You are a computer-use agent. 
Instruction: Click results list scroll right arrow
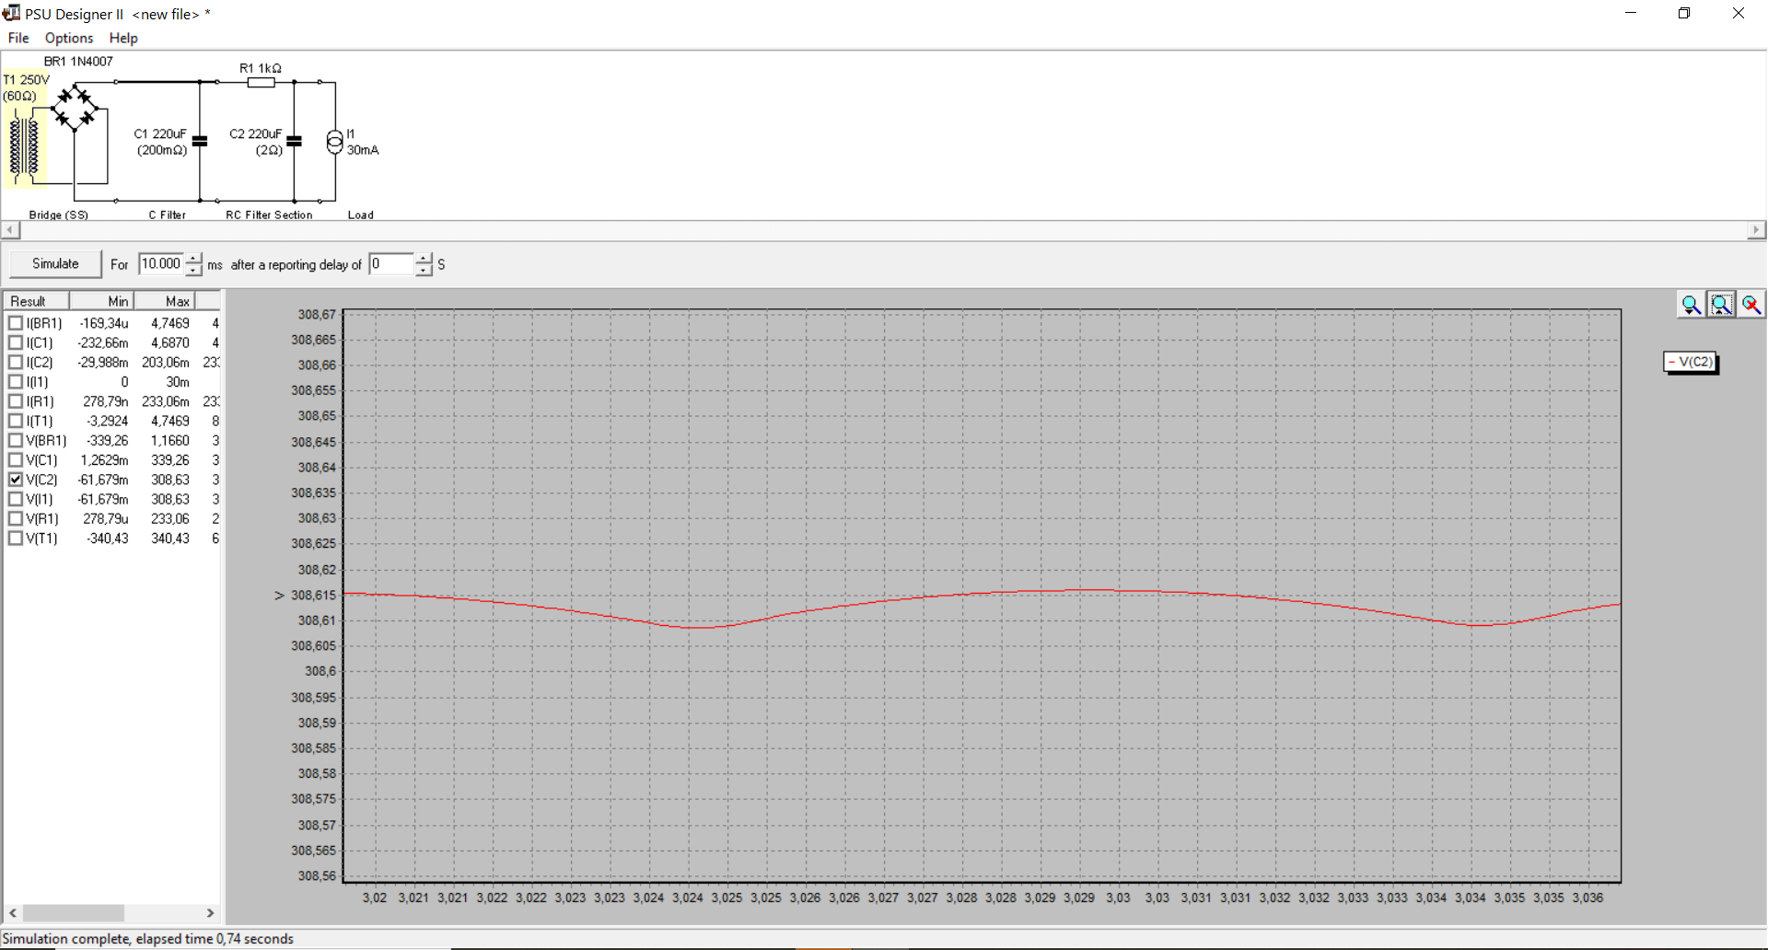tap(210, 912)
